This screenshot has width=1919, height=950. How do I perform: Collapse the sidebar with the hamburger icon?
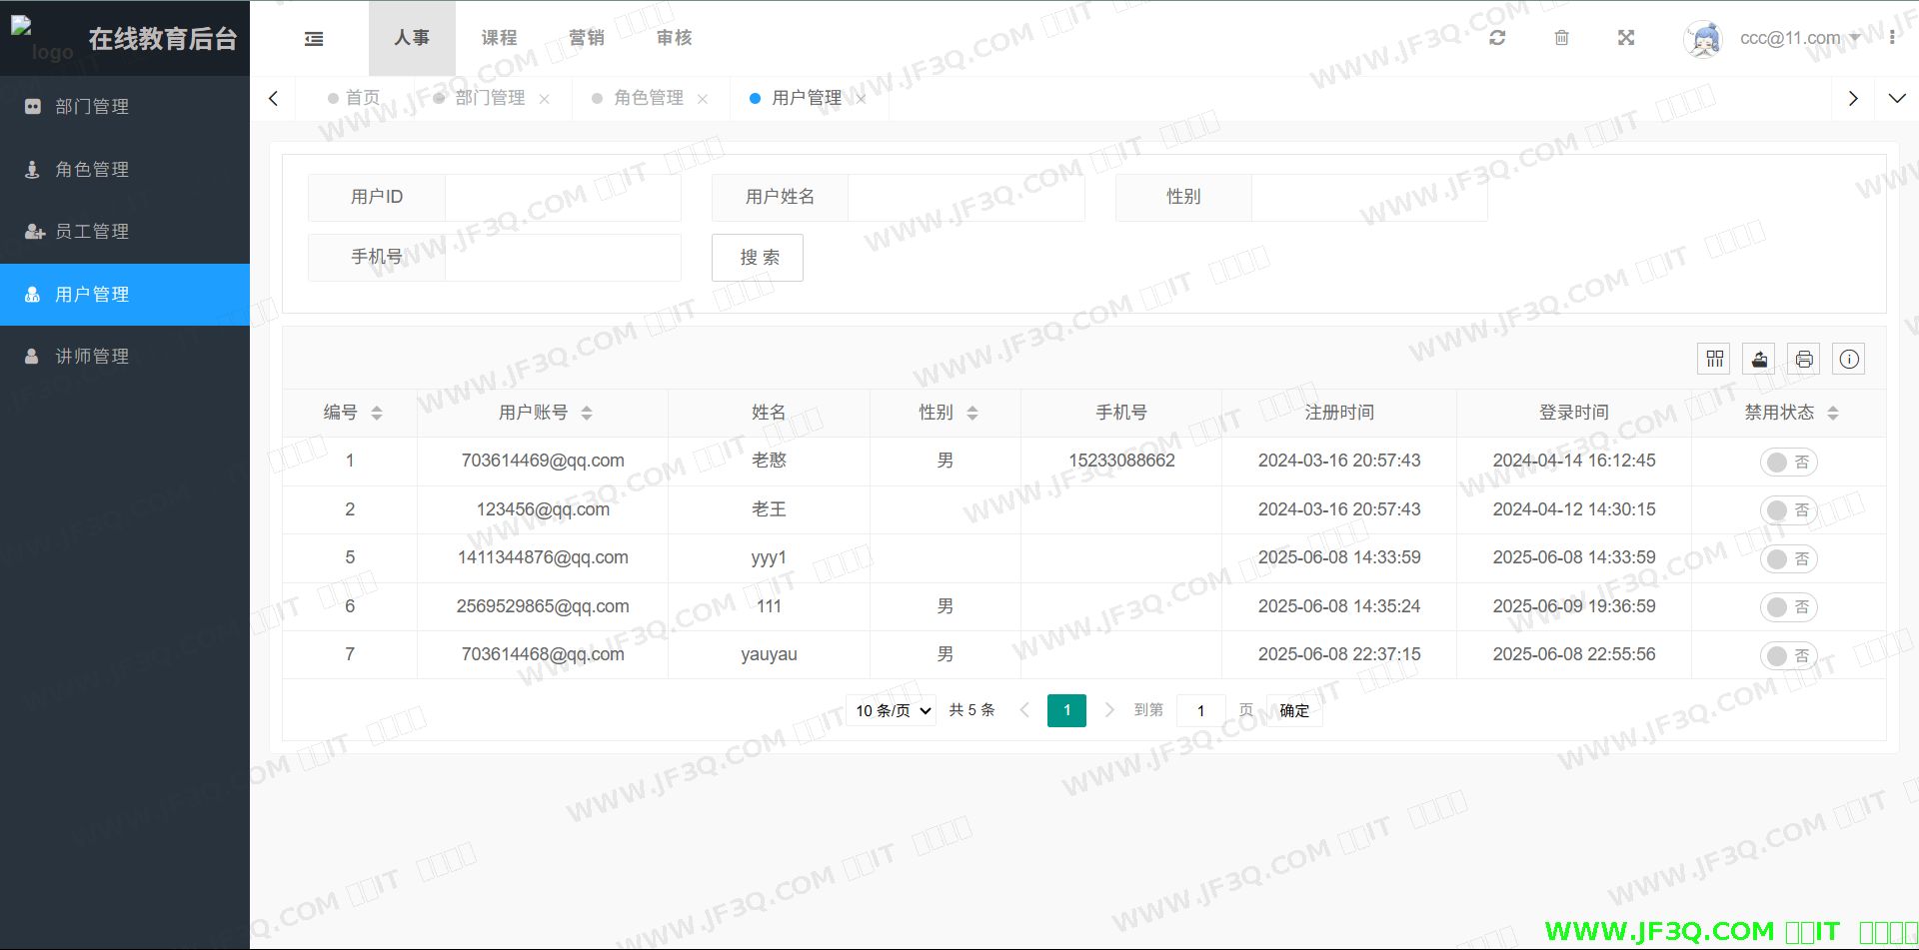314,39
